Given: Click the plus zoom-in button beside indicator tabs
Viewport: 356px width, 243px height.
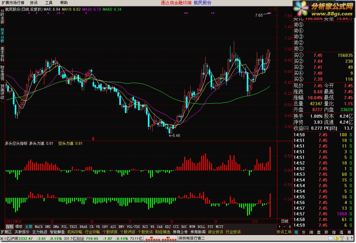Looking at the screenshot, I should 279,227.
